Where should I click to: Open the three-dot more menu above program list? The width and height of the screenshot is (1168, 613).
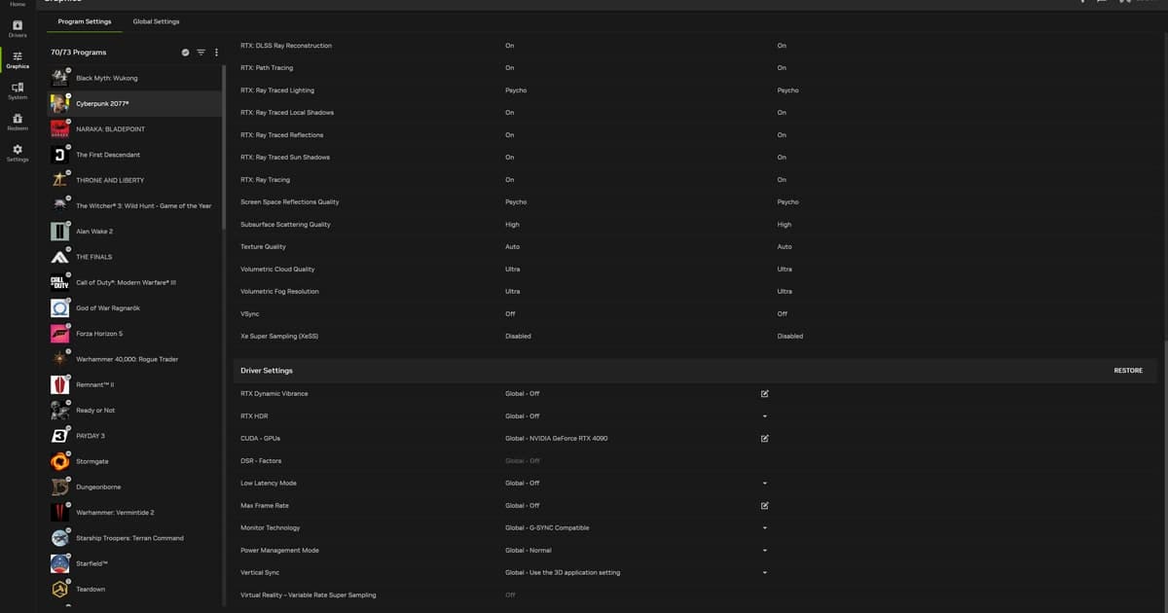click(216, 53)
